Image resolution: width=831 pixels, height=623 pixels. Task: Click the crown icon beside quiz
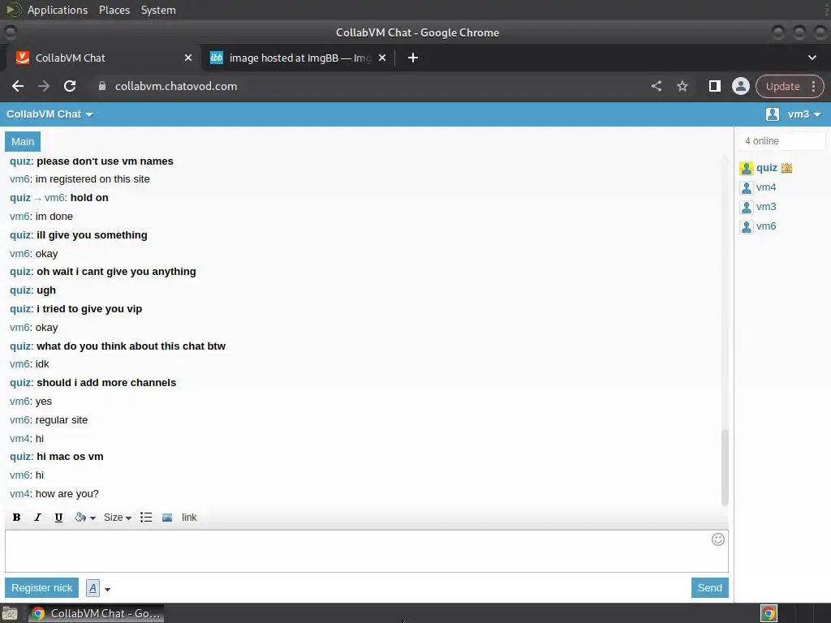(x=786, y=168)
